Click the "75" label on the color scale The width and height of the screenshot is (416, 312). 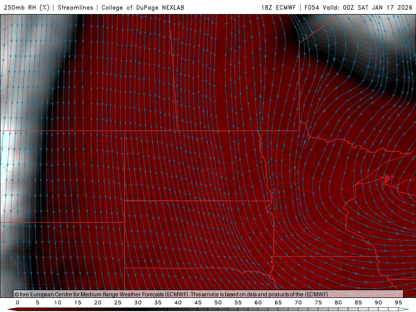point(318,303)
